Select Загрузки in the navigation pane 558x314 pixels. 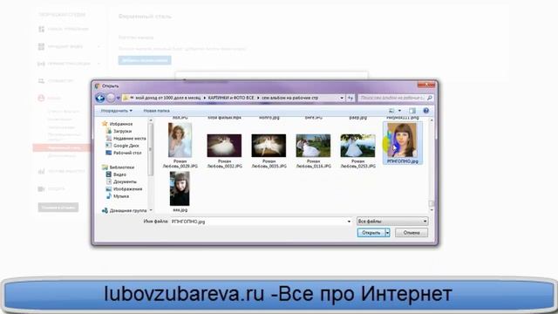(122, 131)
